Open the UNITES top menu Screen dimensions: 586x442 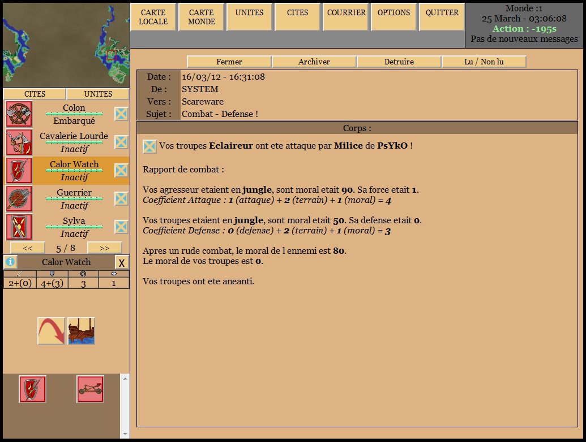pos(249,17)
